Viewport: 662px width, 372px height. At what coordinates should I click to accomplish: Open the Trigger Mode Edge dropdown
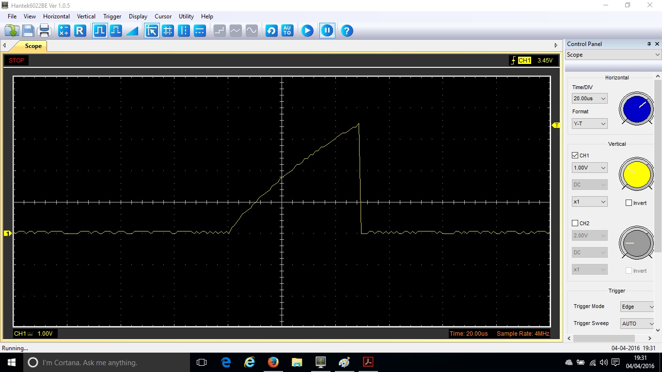coord(637,307)
